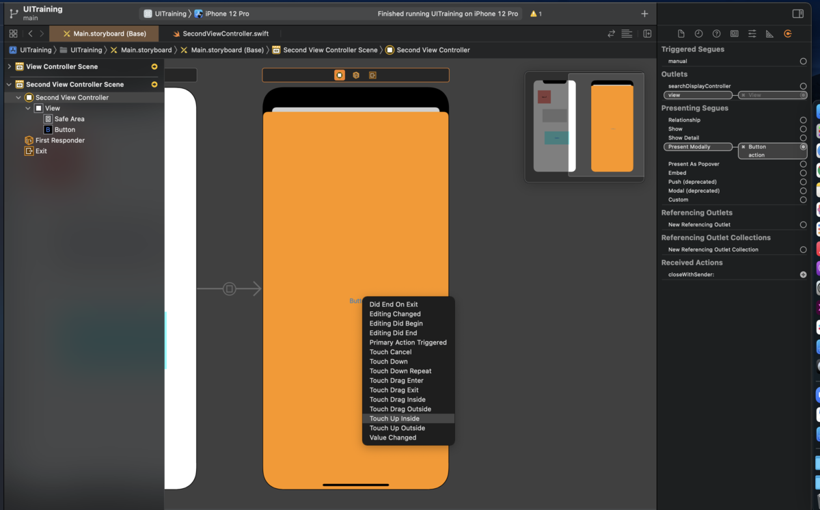
Task: Click the Show Detail connection circle
Action: (803, 138)
